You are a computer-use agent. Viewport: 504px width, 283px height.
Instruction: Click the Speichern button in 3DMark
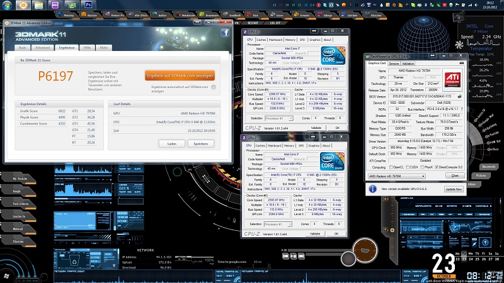coord(200,144)
